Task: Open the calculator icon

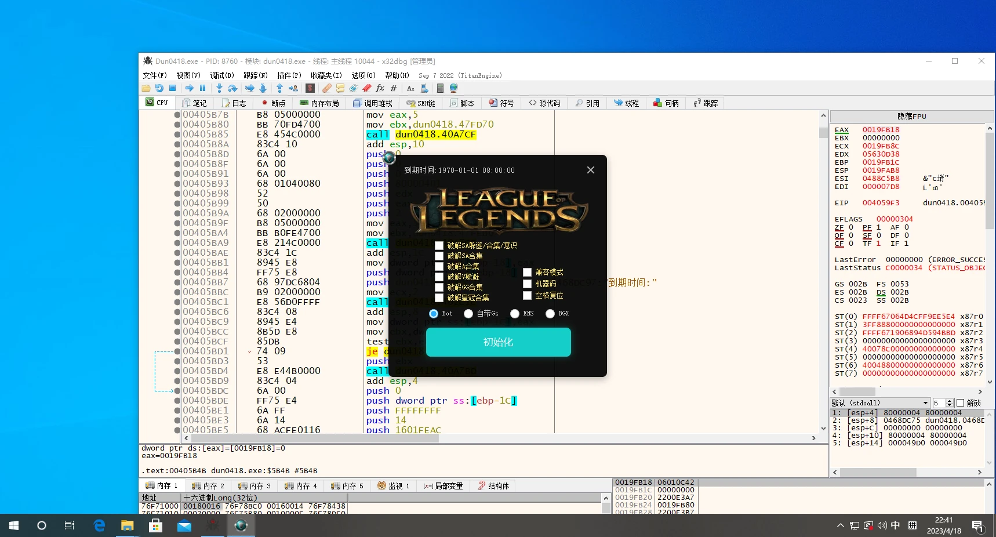Action: [440, 88]
